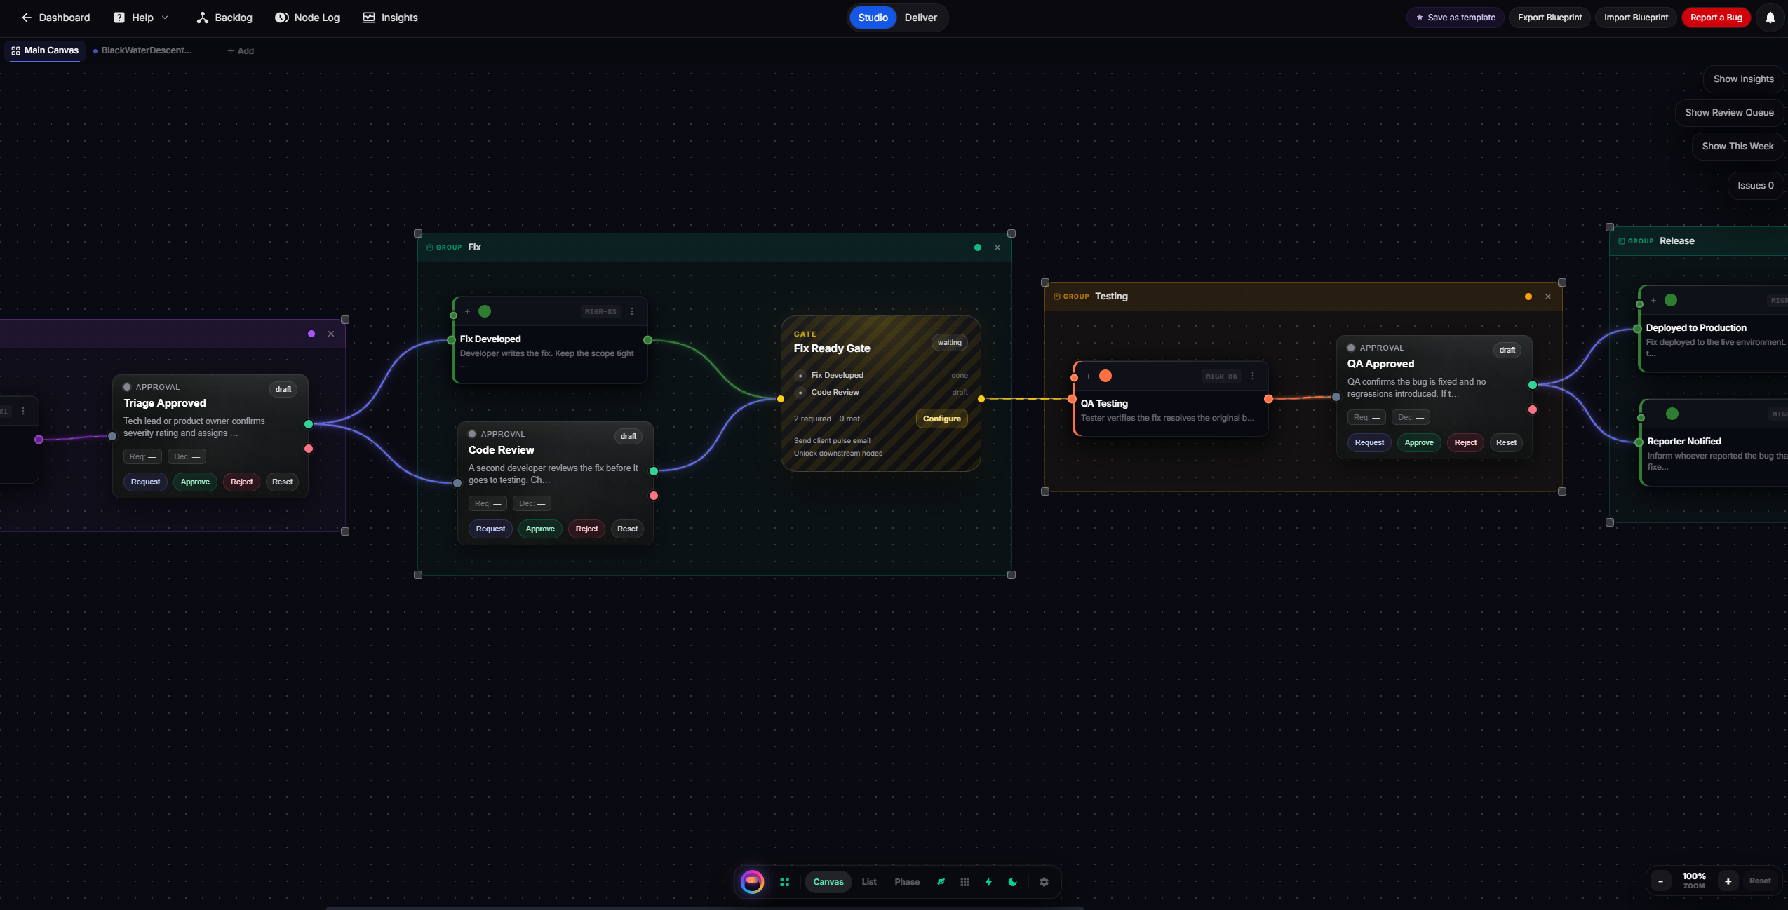Screen dimensions: 1788x910
Task: Select the Main Canvas tab
Action: tap(45, 50)
